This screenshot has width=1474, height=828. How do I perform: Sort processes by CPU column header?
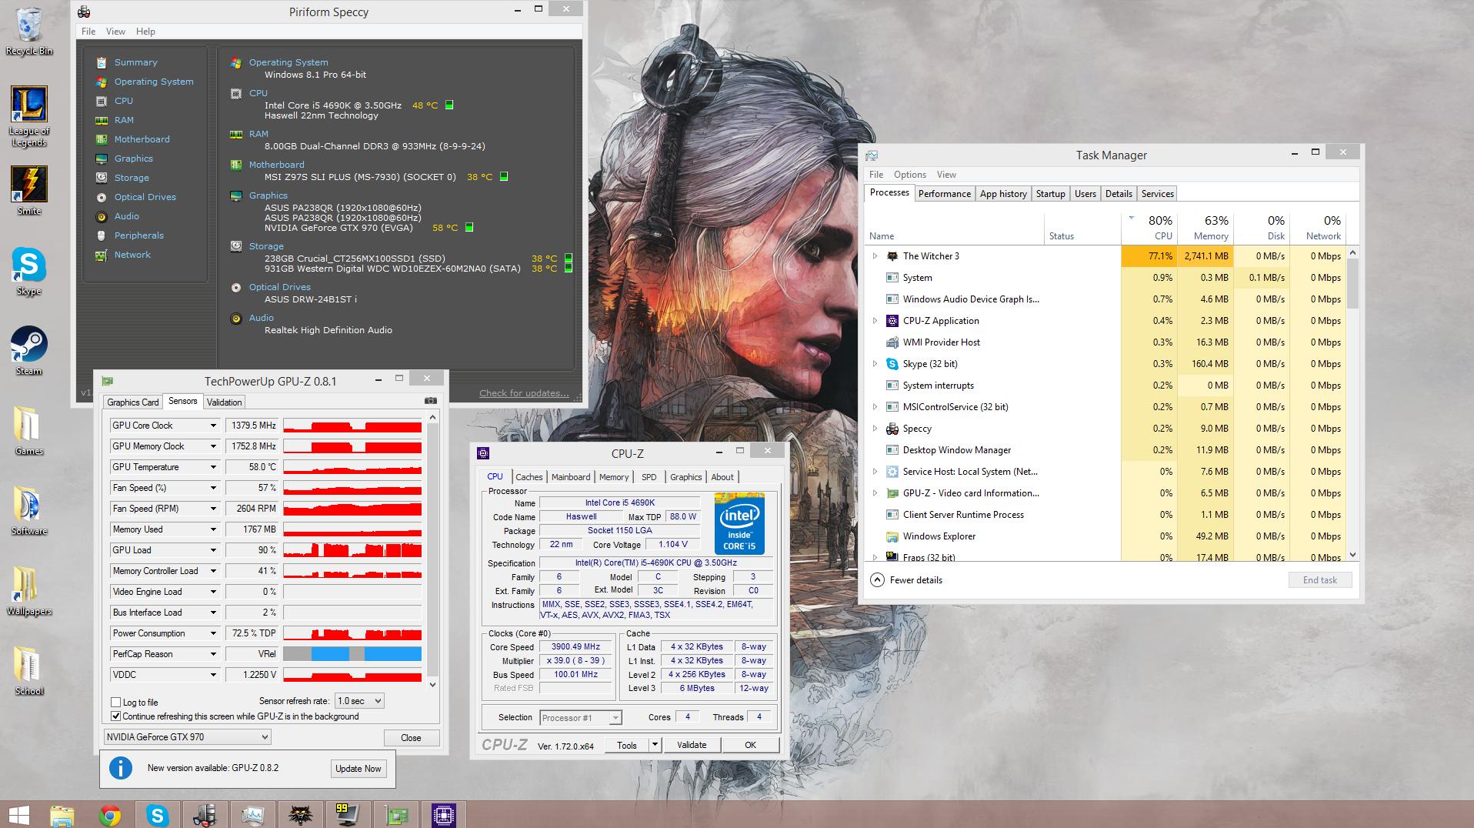(x=1149, y=227)
